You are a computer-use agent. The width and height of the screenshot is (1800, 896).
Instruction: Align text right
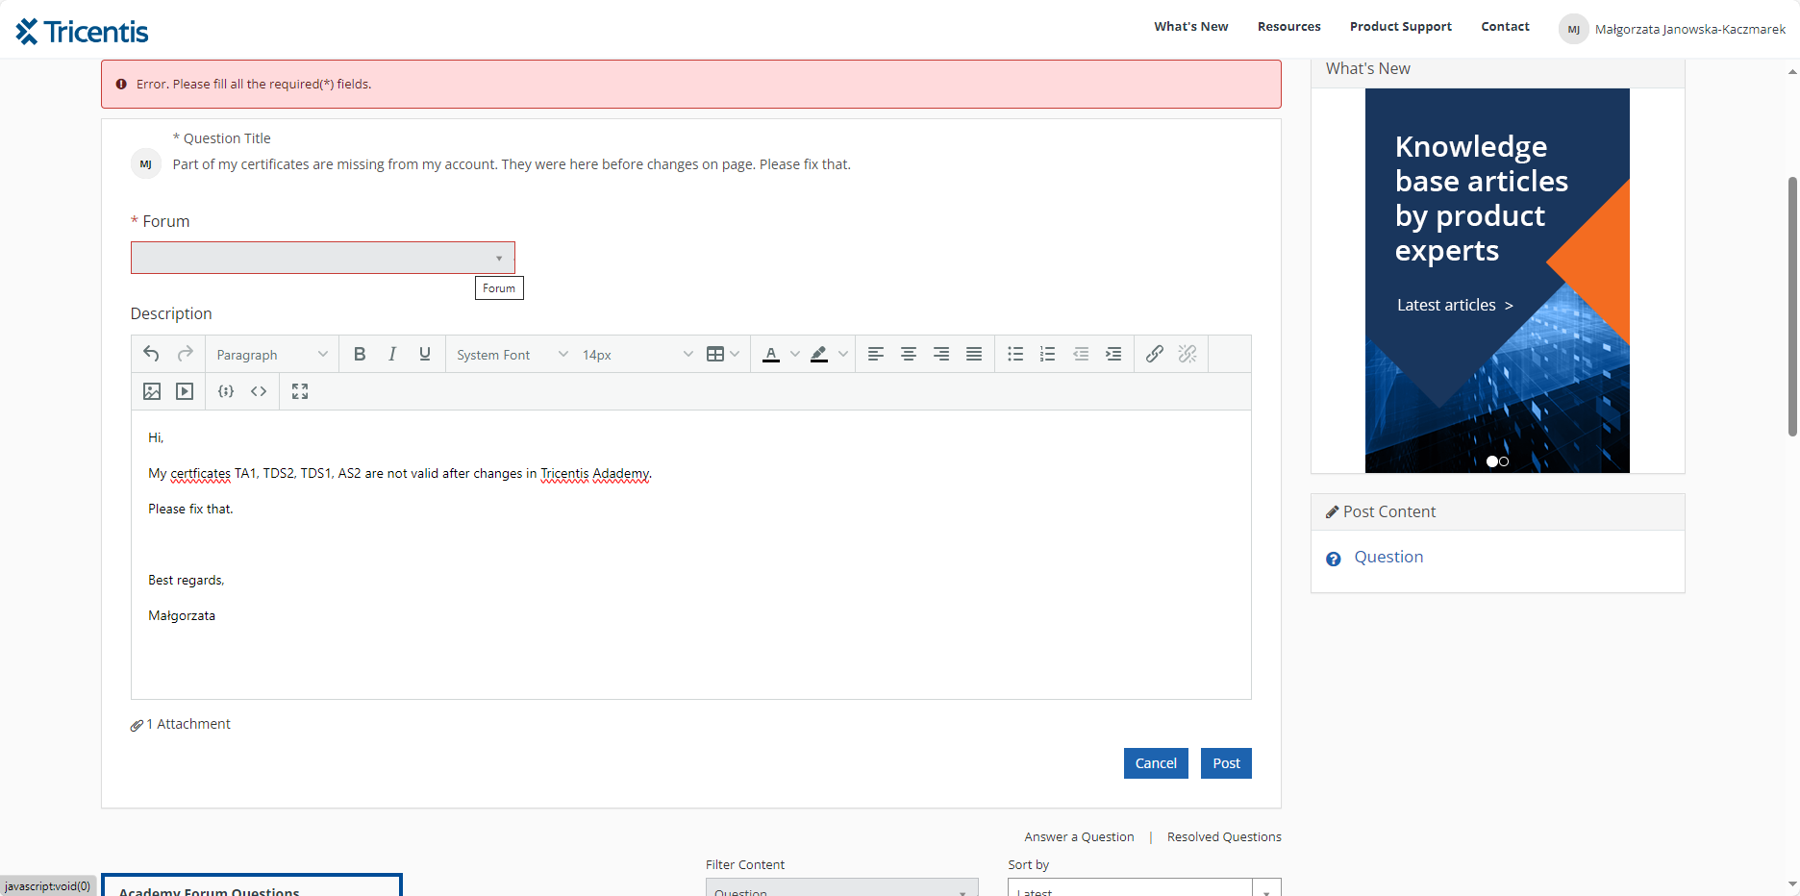coord(941,354)
